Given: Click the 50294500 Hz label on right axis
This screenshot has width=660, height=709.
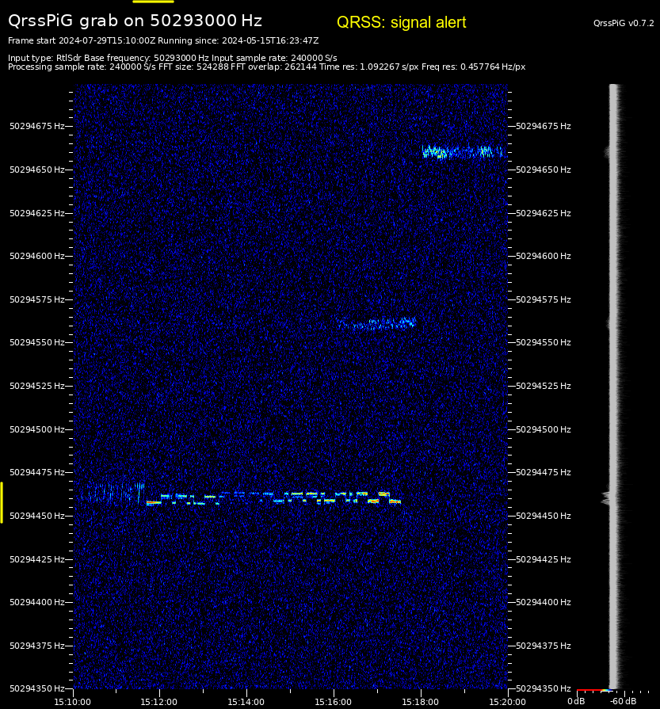Looking at the screenshot, I should point(544,429).
